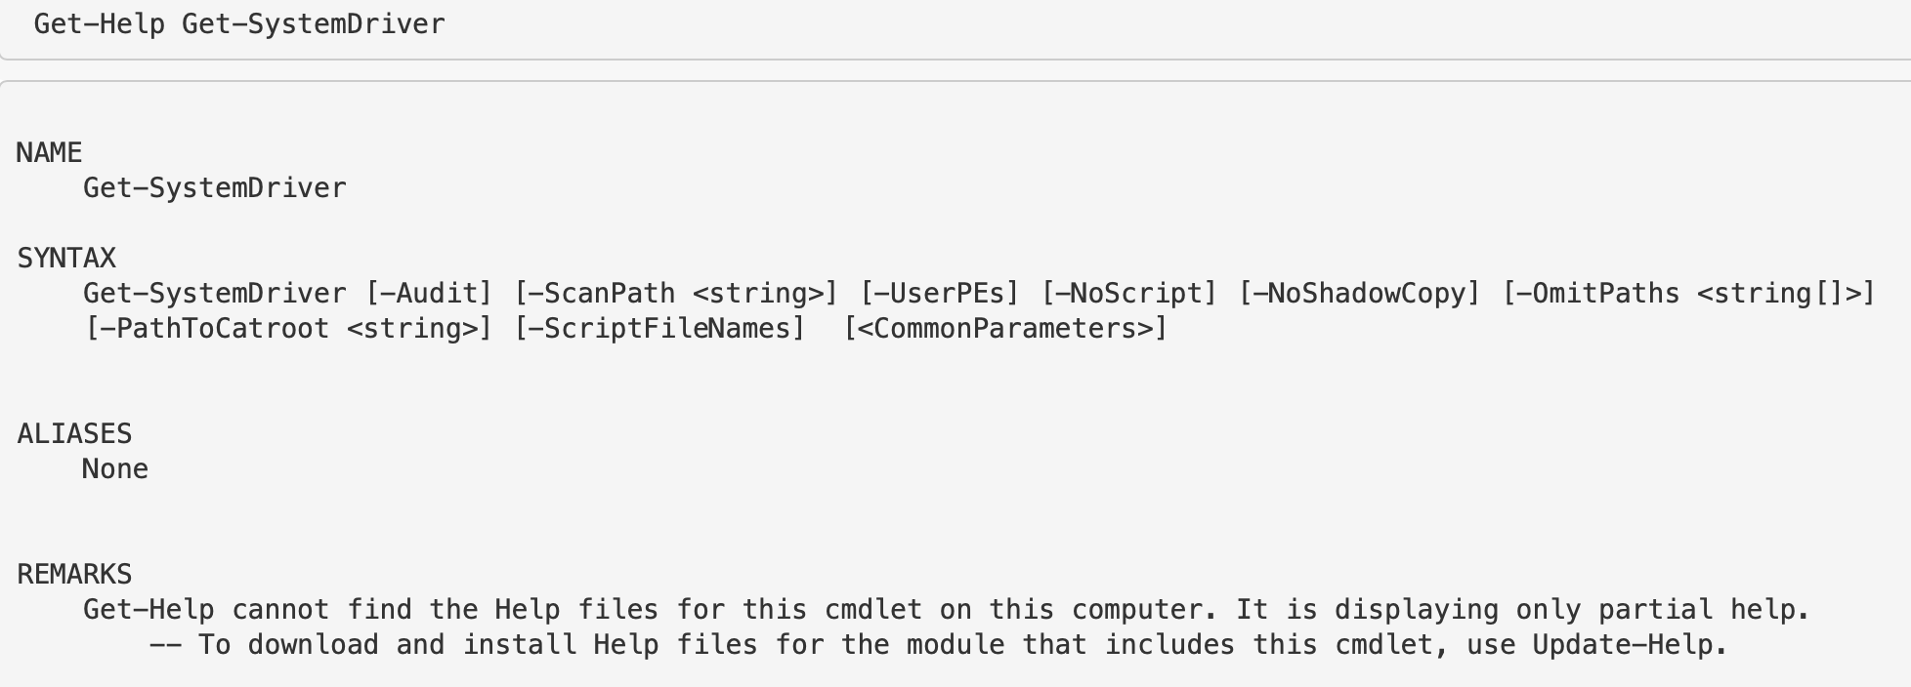Click the [-NoScript] switch parameter
The image size is (1911, 687).
[x=1128, y=294]
